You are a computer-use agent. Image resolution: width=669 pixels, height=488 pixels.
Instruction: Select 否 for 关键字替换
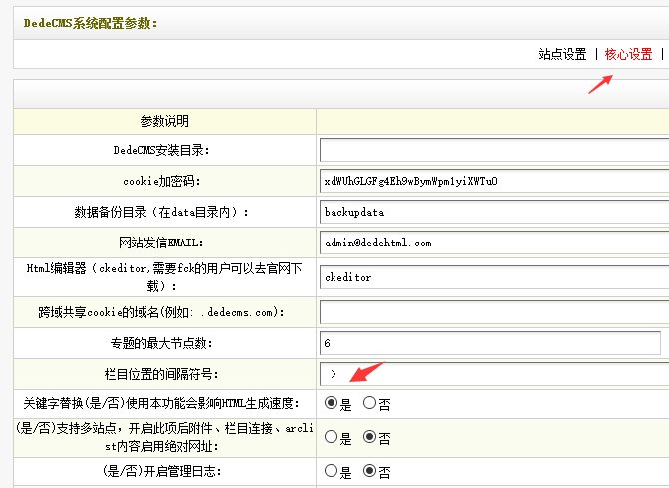click(369, 404)
